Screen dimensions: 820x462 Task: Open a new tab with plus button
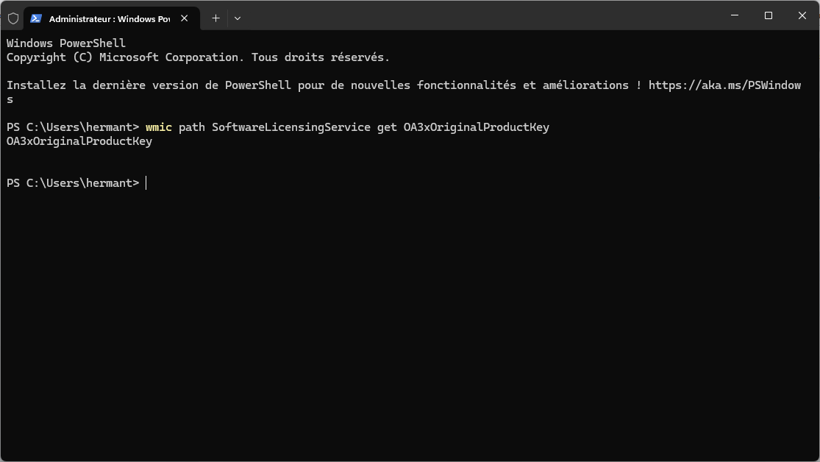pyautogui.click(x=215, y=18)
